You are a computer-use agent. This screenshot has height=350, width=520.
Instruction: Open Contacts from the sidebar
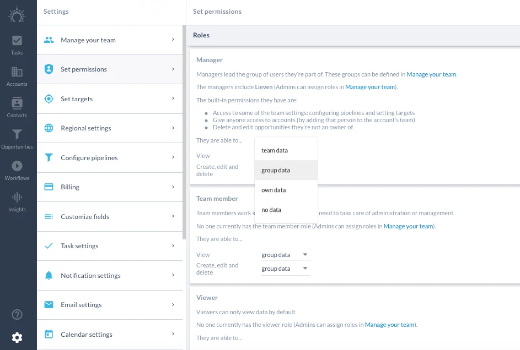(x=17, y=108)
